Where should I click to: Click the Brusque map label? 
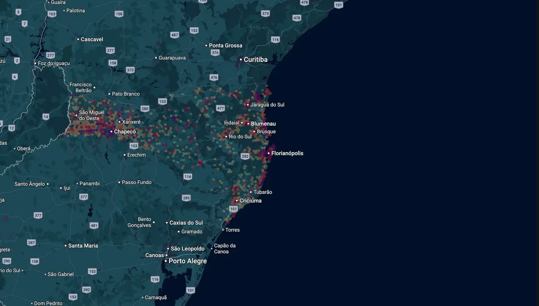tap(267, 132)
